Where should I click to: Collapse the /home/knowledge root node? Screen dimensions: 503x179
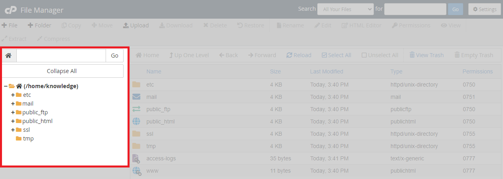coord(6,86)
